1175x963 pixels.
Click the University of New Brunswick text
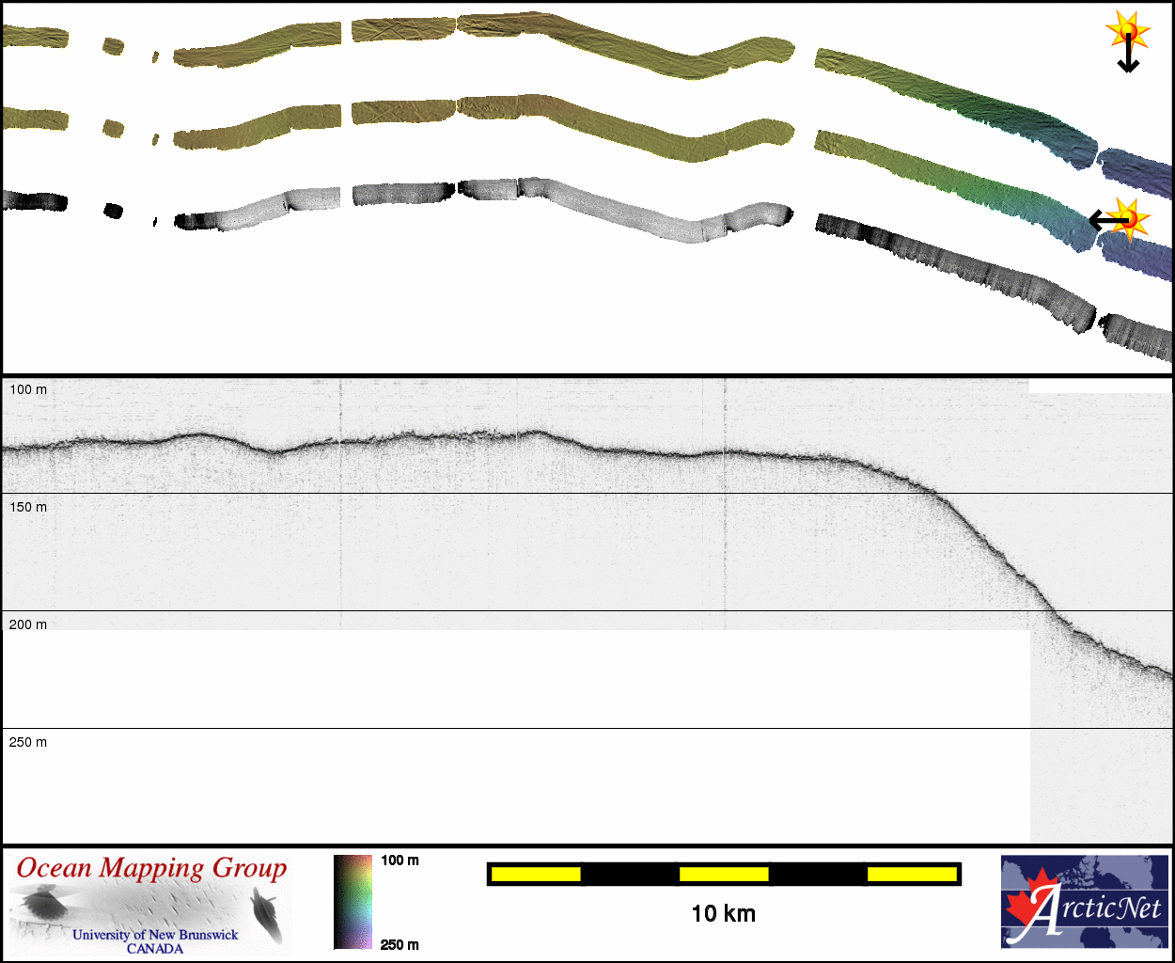pyautogui.click(x=155, y=935)
